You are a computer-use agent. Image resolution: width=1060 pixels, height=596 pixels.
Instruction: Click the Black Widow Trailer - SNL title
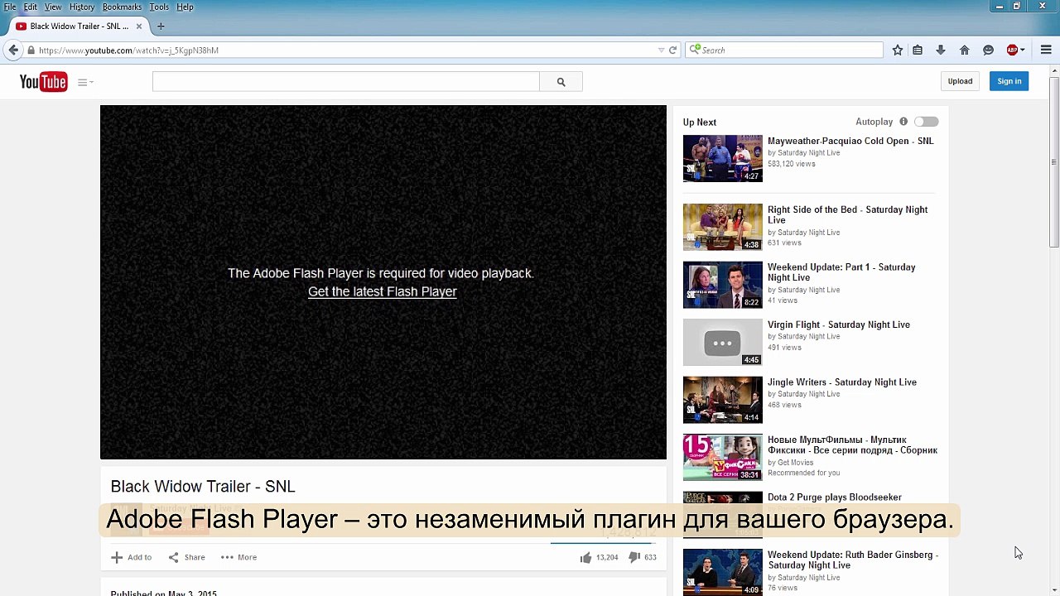(203, 487)
